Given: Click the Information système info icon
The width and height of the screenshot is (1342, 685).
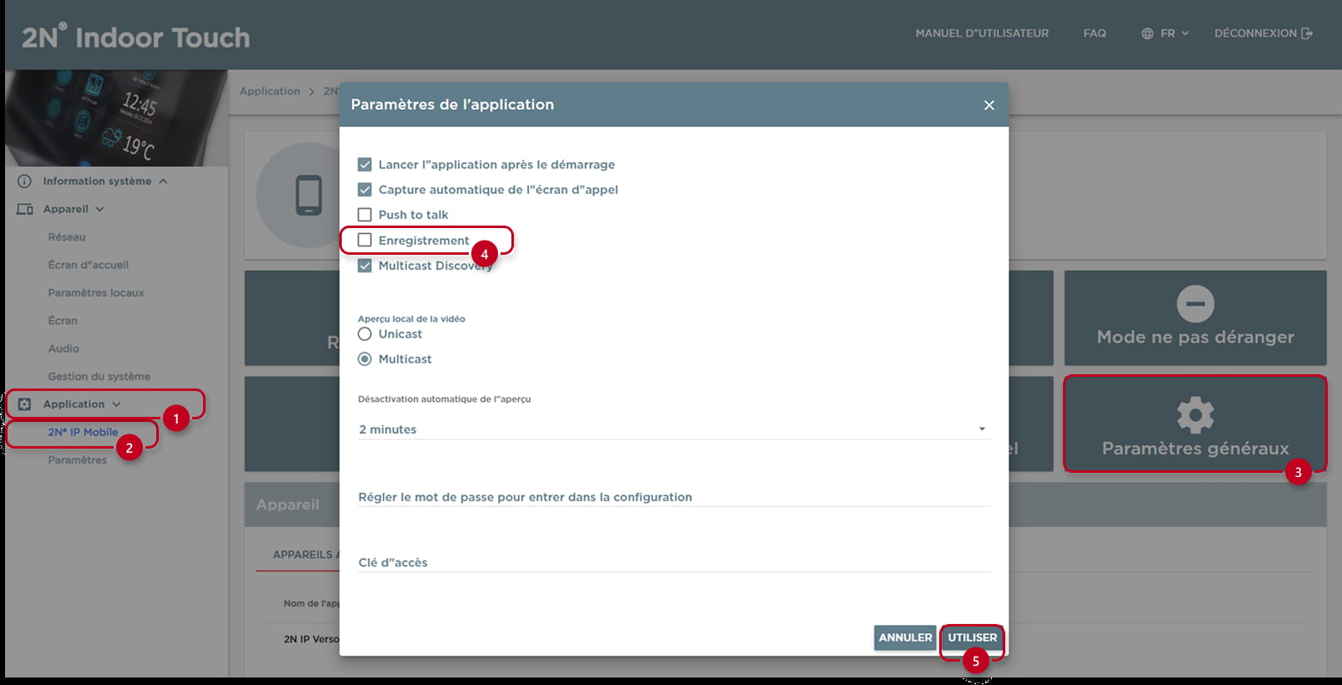Looking at the screenshot, I should pos(24,181).
